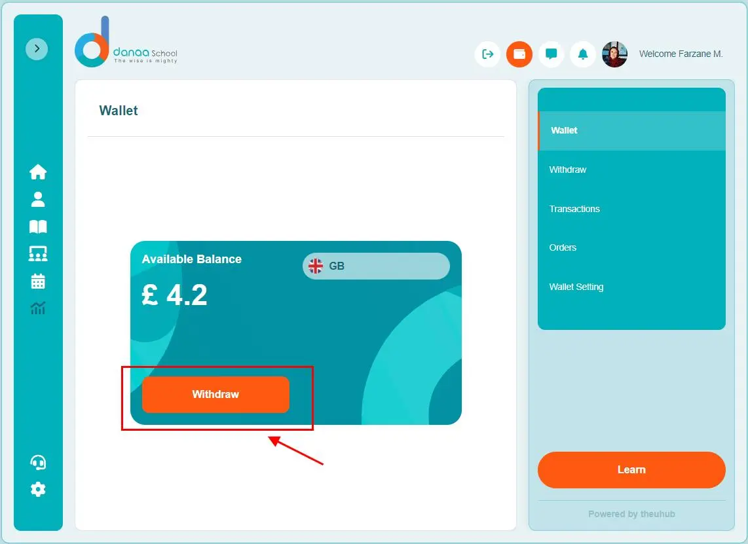Viewport: 748px width, 544px height.
Task: Open the chart statistics icon in sidebar
Action: (38, 308)
